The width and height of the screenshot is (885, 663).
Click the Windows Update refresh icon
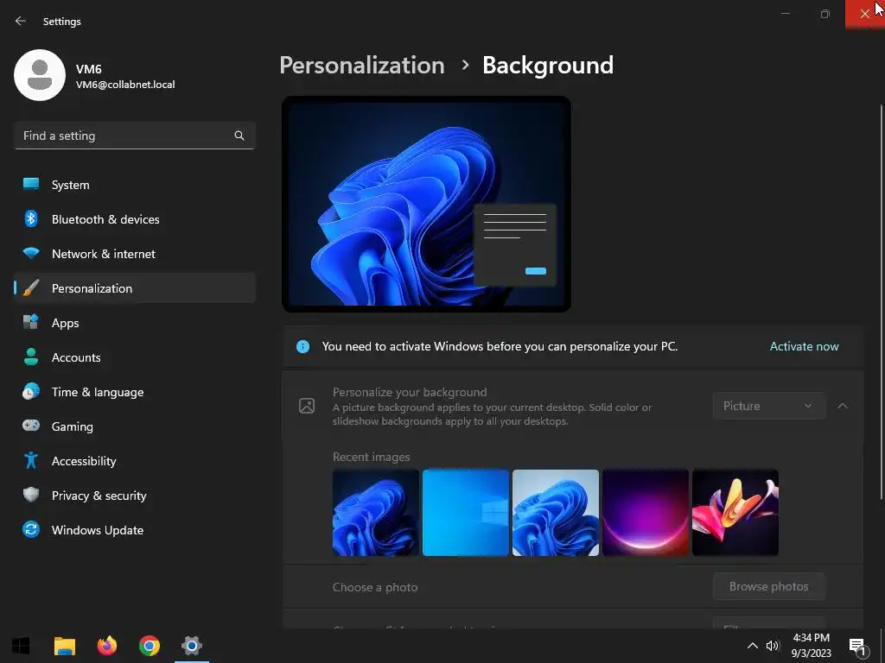[31, 529]
